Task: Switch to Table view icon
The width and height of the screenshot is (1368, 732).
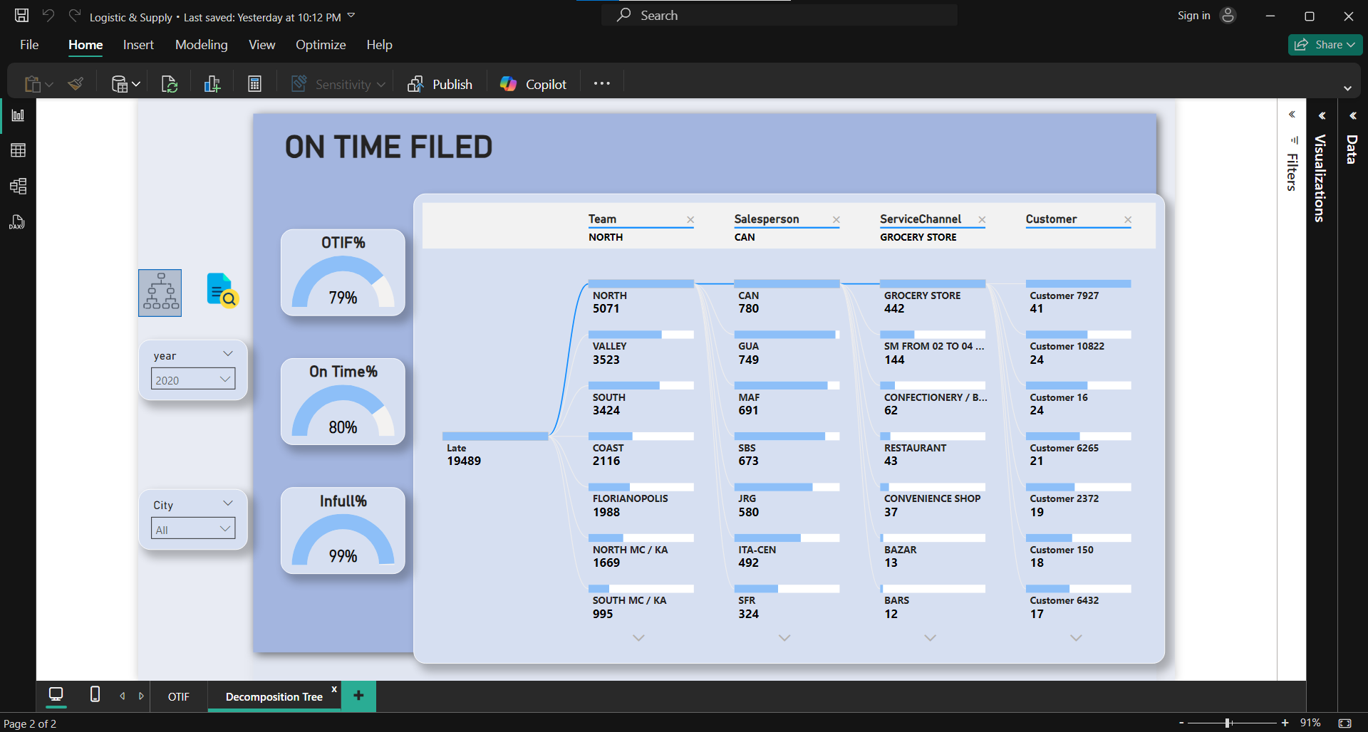Action: pyautogui.click(x=18, y=150)
